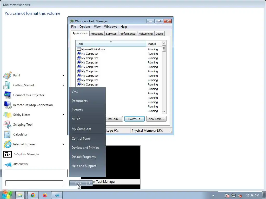266x199 pixels.
Task: Sort by the Task column header
Action: click(111, 44)
